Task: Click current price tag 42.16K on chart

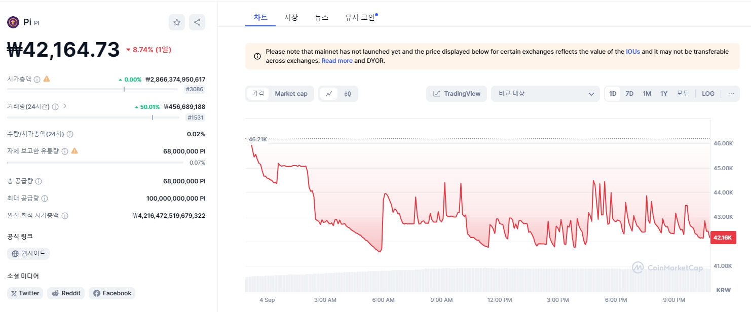Action: pyautogui.click(x=723, y=238)
